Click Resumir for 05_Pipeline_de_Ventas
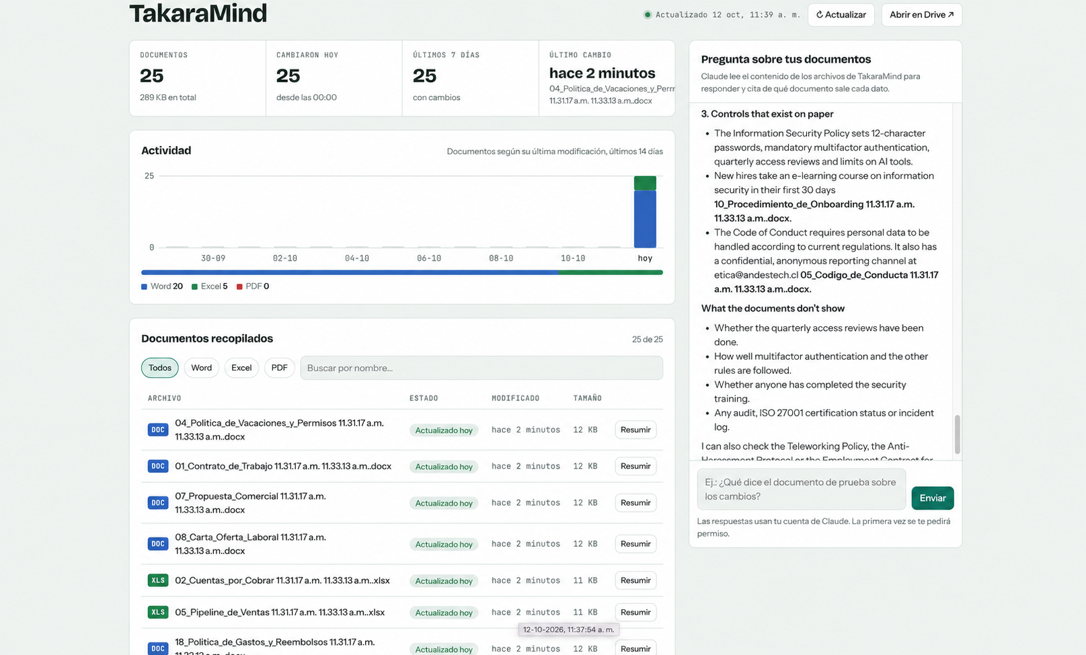The width and height of the screenshot is (1086, 655). [635, 612]
